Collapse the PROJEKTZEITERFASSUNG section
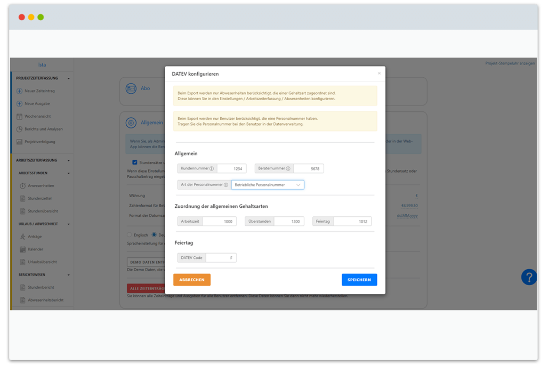Viewport: 549px width, 366px height. point(69,78)
